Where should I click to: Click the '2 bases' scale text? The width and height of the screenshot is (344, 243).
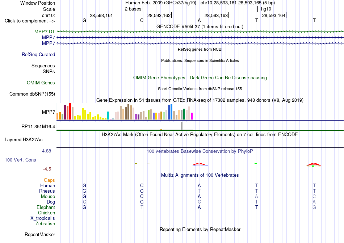click(133, 9)
